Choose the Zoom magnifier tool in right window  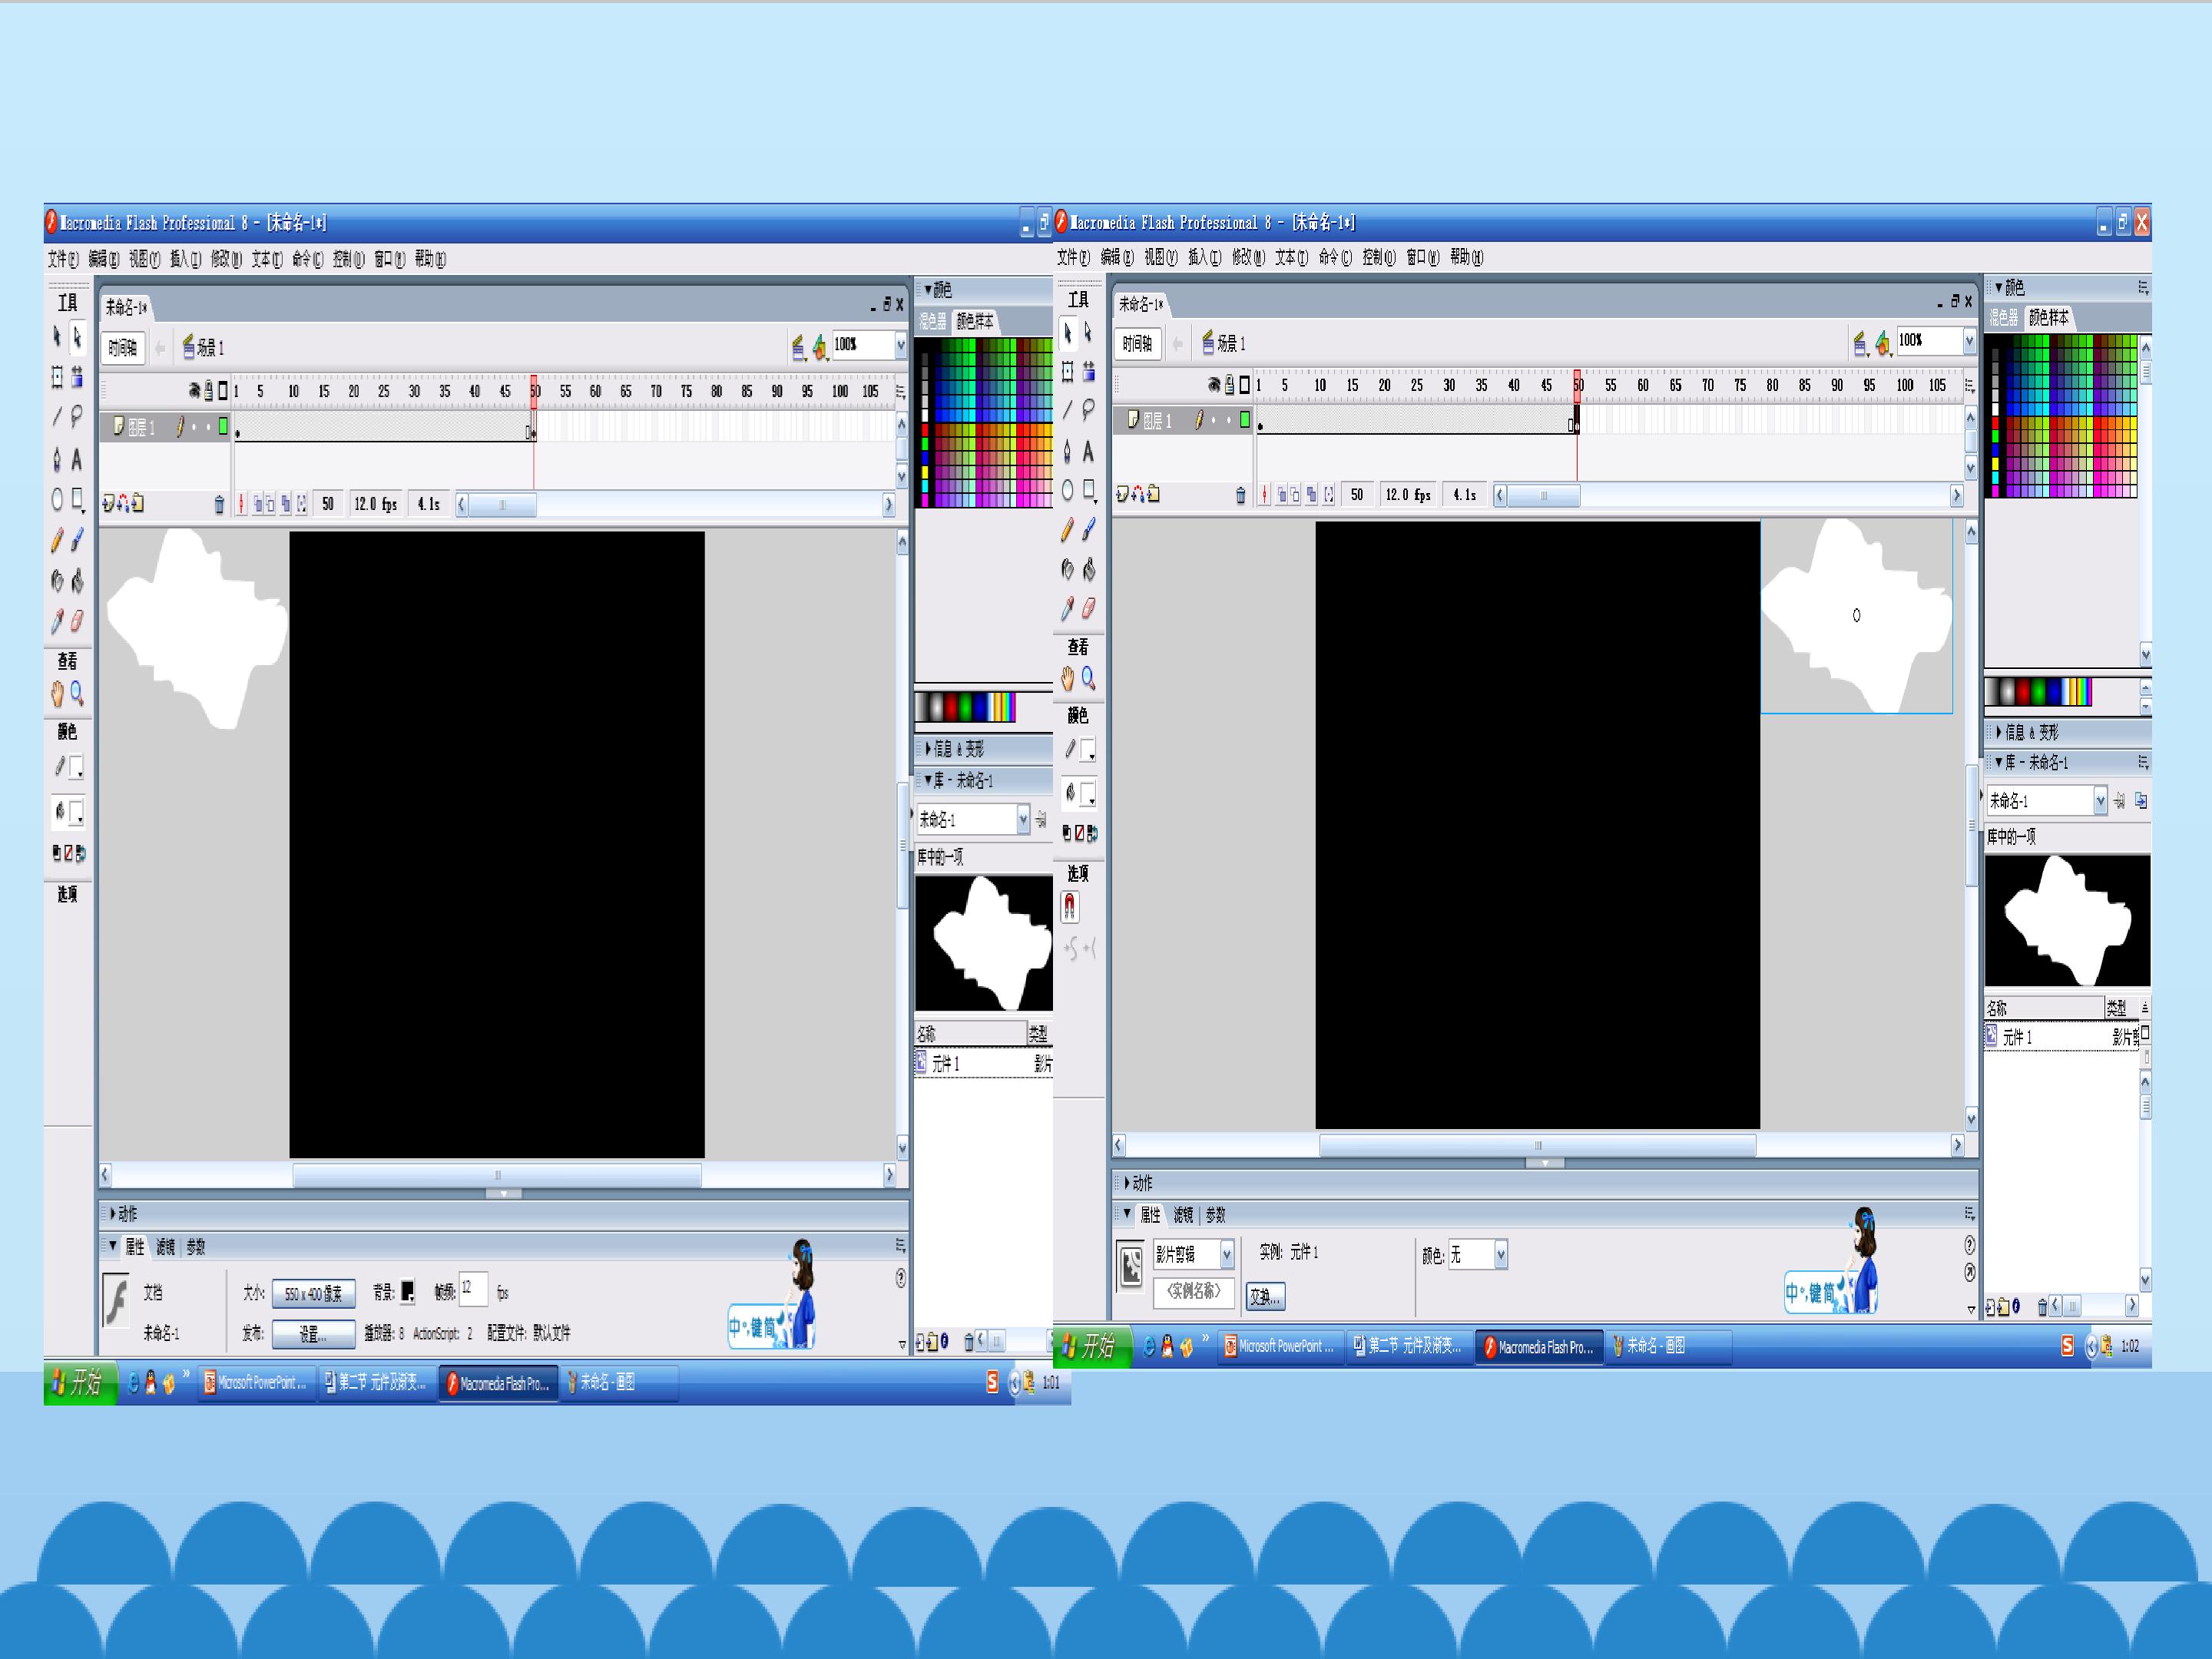coord(1088,679)
